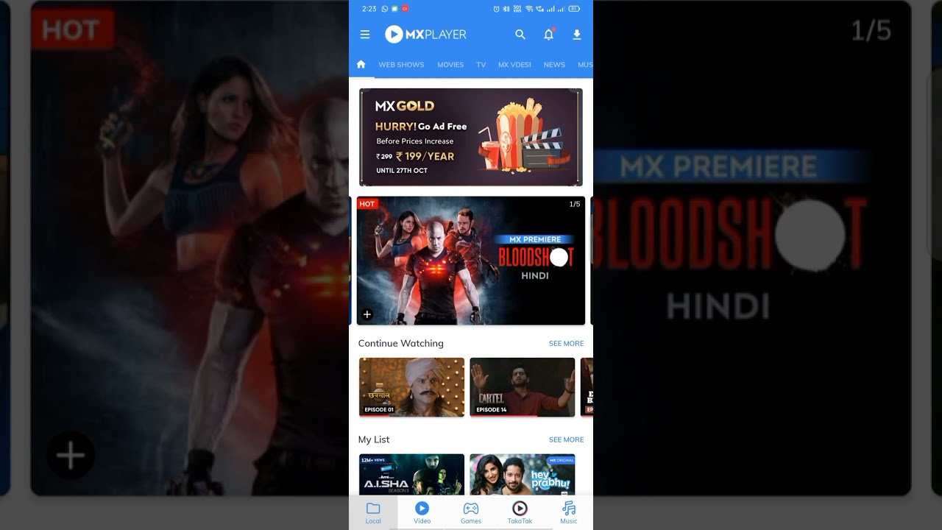Open the search icon
Screen dimensions: 942x530
coord(520,35)
